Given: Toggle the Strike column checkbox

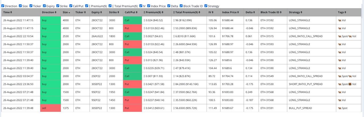Looking at the screenshot, I should click(x=58, y=6).
